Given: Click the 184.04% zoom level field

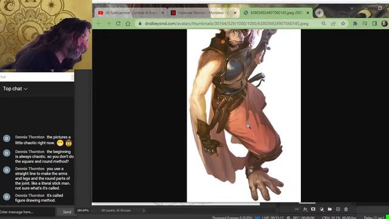Looking at the screenshot, I should click(83, 210).
